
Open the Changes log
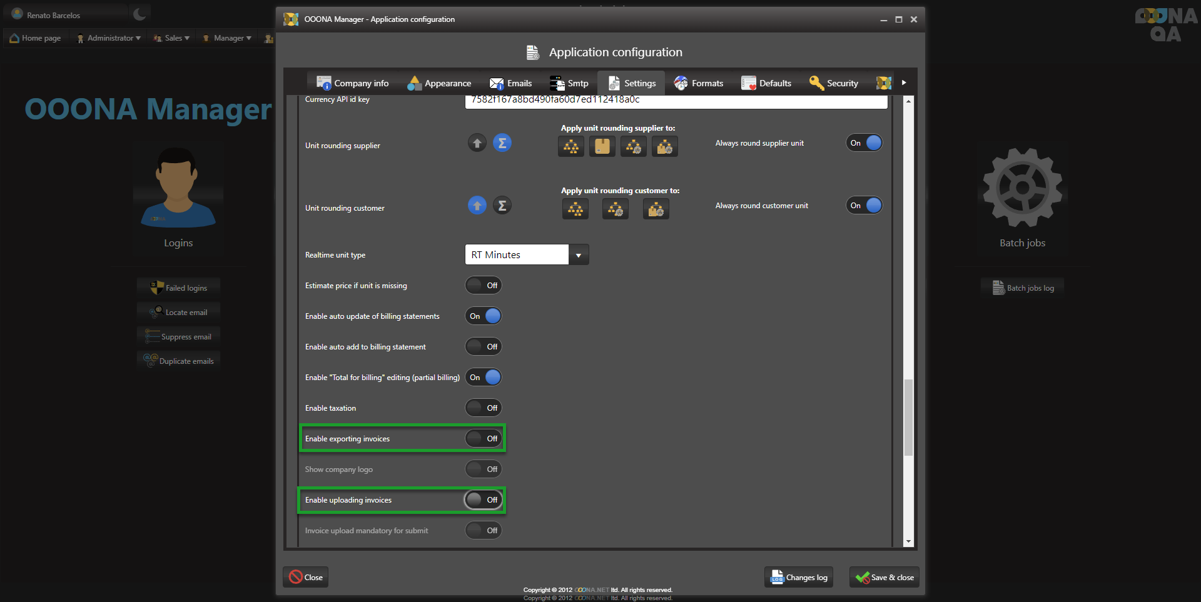(799, 577)
